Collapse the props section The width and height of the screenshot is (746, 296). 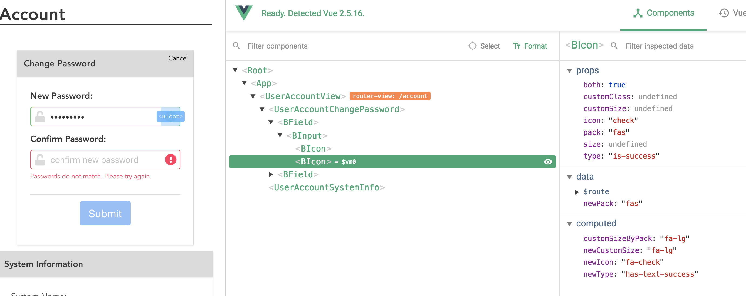[569, 71]
